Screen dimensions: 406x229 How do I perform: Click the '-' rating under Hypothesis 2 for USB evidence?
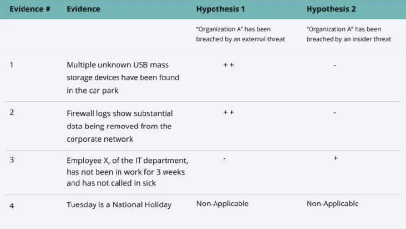click(x=335, y=65)
